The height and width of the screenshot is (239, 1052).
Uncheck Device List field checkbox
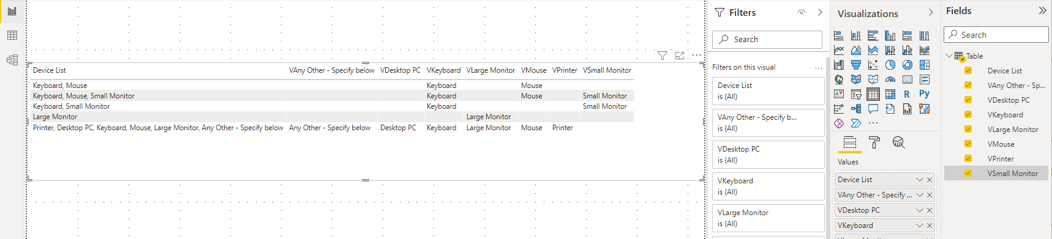click(968, 70)
